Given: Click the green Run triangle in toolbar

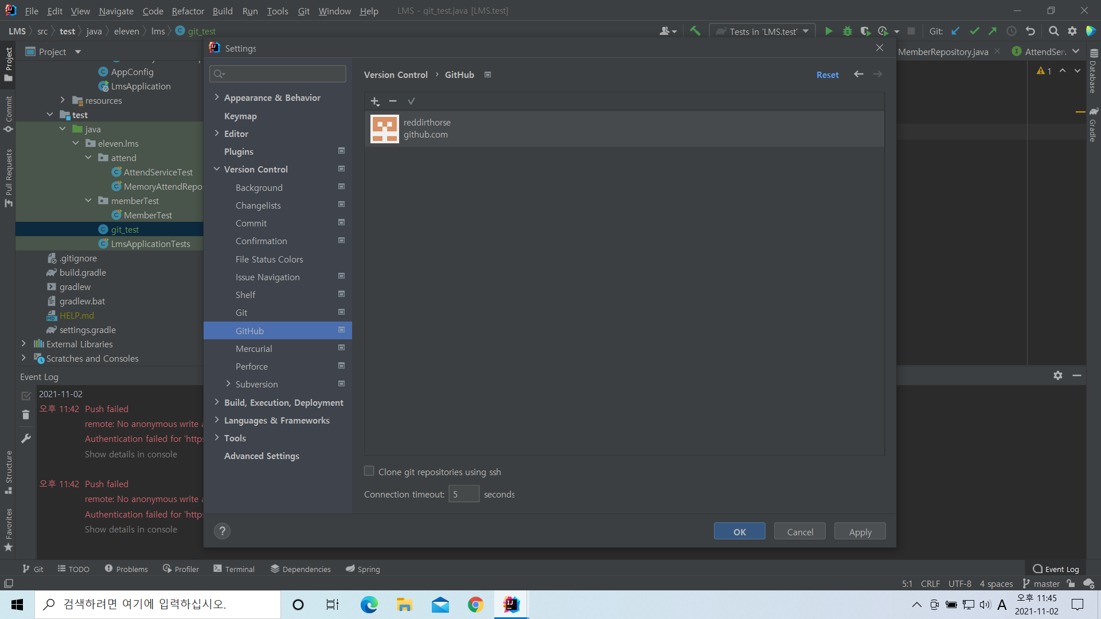Looking at the screenshot, I should pos(829,32).
